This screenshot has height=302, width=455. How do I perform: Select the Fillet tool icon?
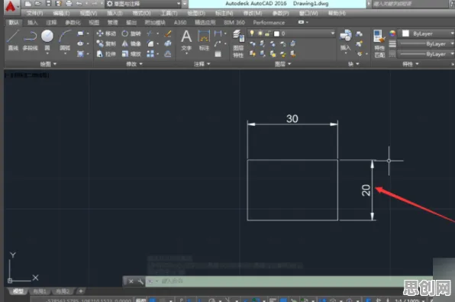[x=150, y=43]
